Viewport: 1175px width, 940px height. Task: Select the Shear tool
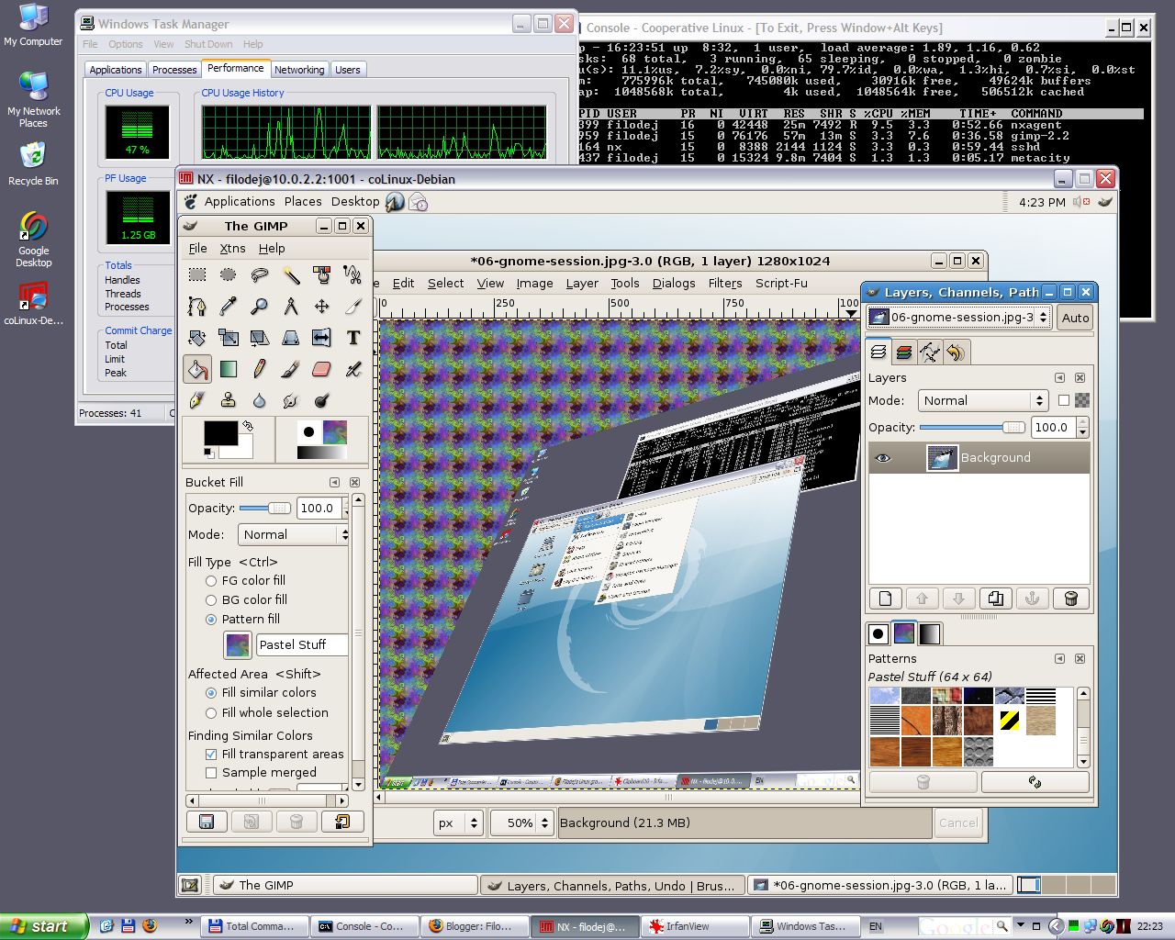tap(260, 338)
